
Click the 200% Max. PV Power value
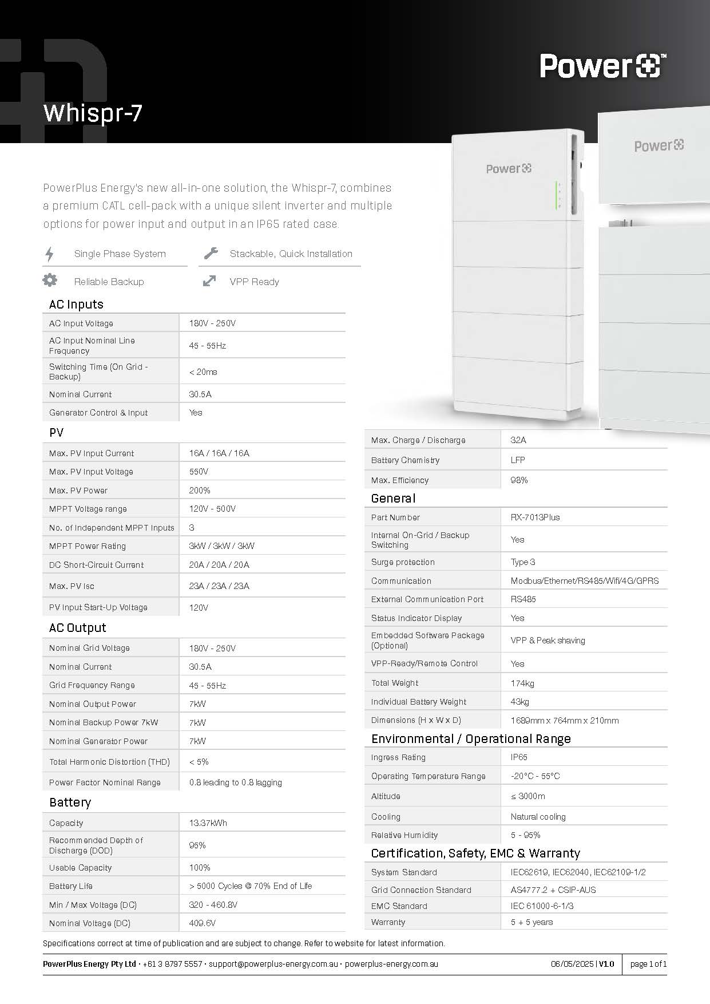click(x=200, y=491)
